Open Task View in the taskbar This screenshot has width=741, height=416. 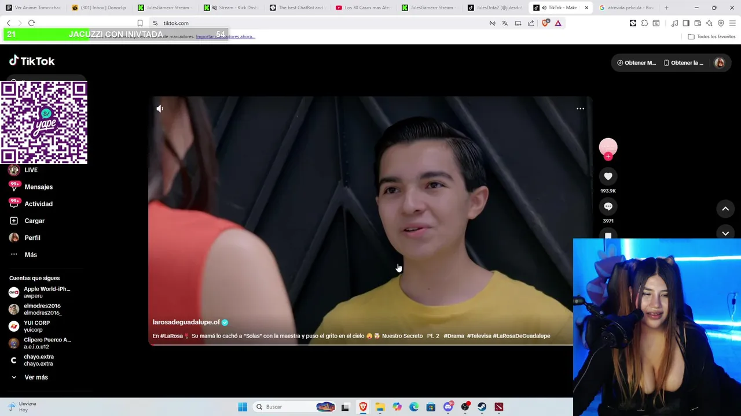coord(345,407)
